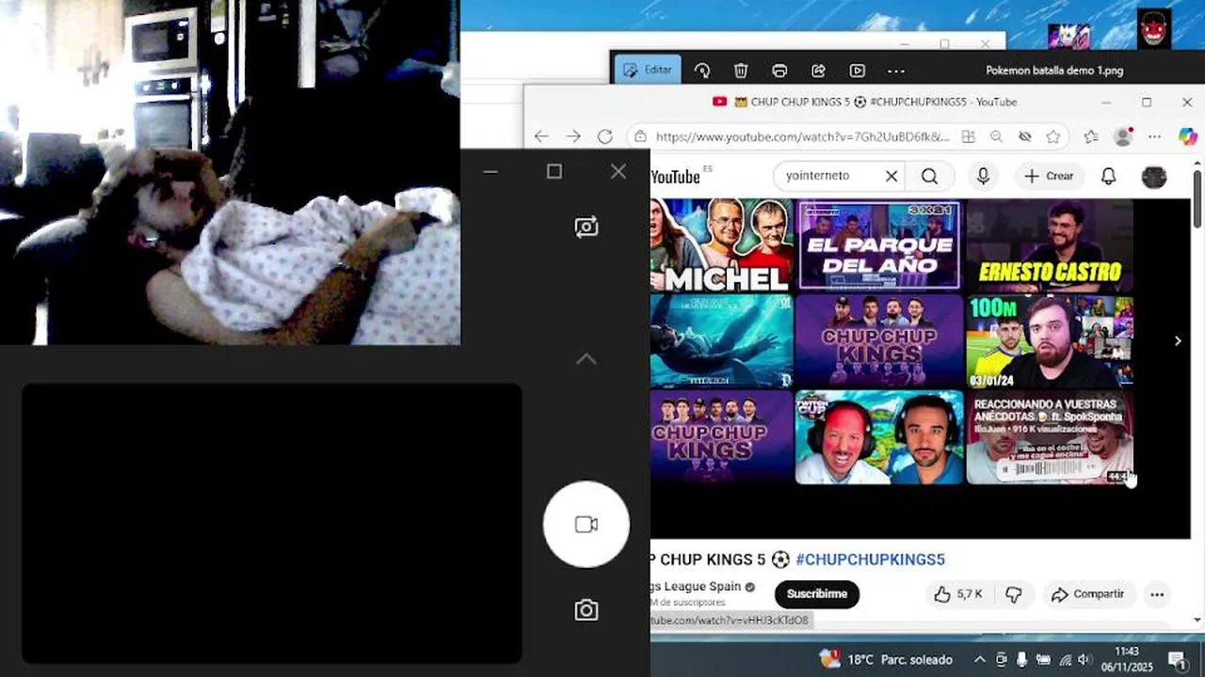1205x677 pixels.
Task: Open the Ernesto Castro video
Action: 1050,244
